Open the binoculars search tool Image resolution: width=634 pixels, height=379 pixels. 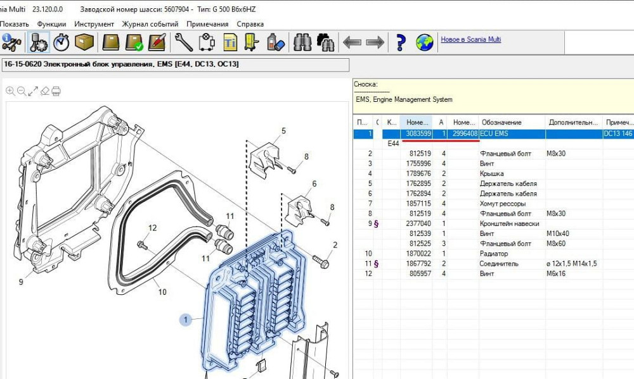302,42
